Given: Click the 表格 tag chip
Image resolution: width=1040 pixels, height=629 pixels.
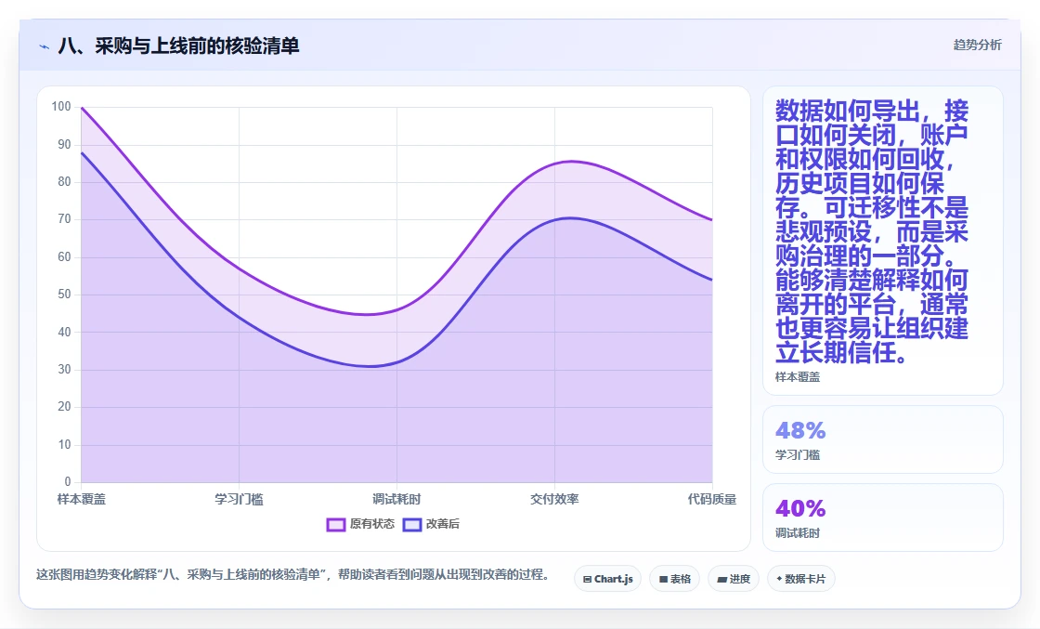Looking at the screenshot, I should point(674,579).
